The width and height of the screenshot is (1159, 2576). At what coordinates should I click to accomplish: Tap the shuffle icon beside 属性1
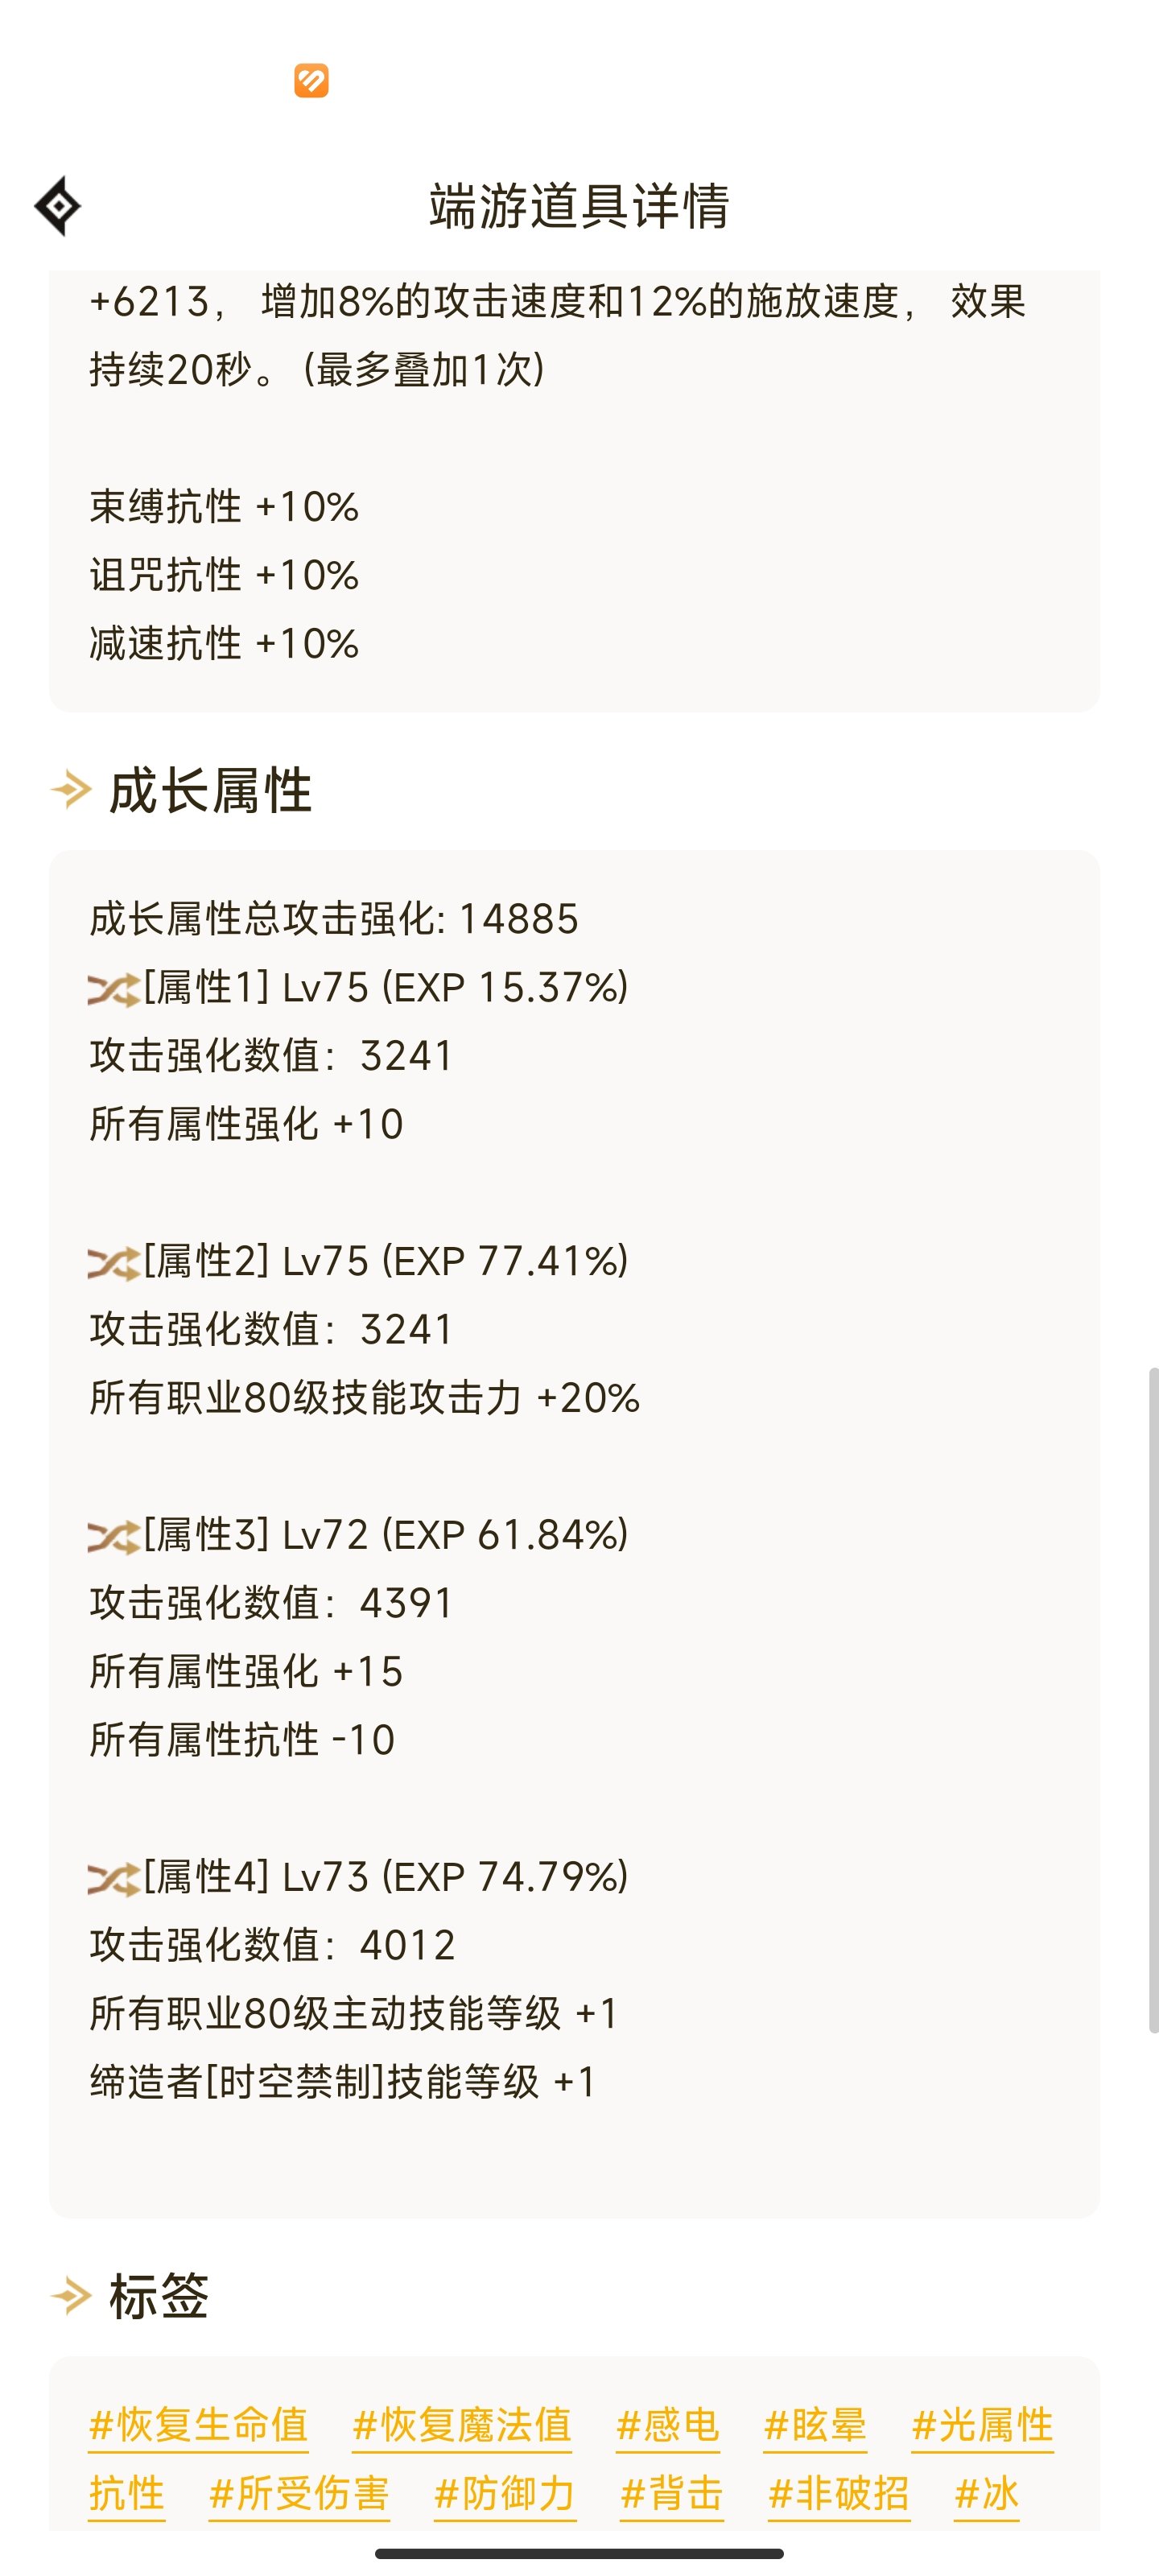(x=112, y=989)
